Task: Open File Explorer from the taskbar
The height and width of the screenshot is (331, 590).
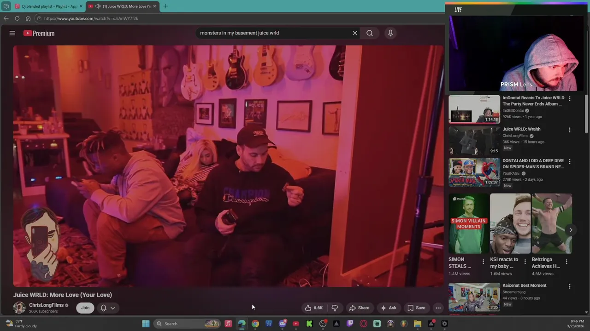Action: tap(418, 324)
